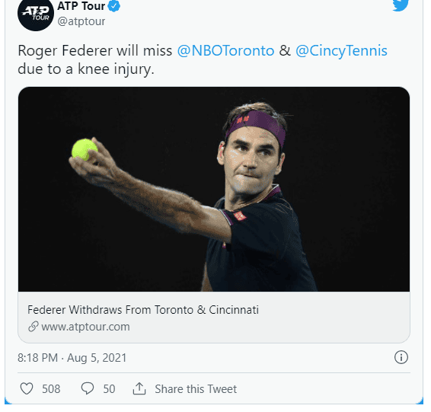Click the @atptour handle
Screen dimensions: 431x412
(x=81, y=21)
